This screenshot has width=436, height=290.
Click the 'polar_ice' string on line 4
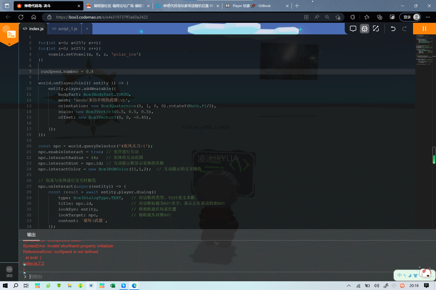click(x=126, y=54)
